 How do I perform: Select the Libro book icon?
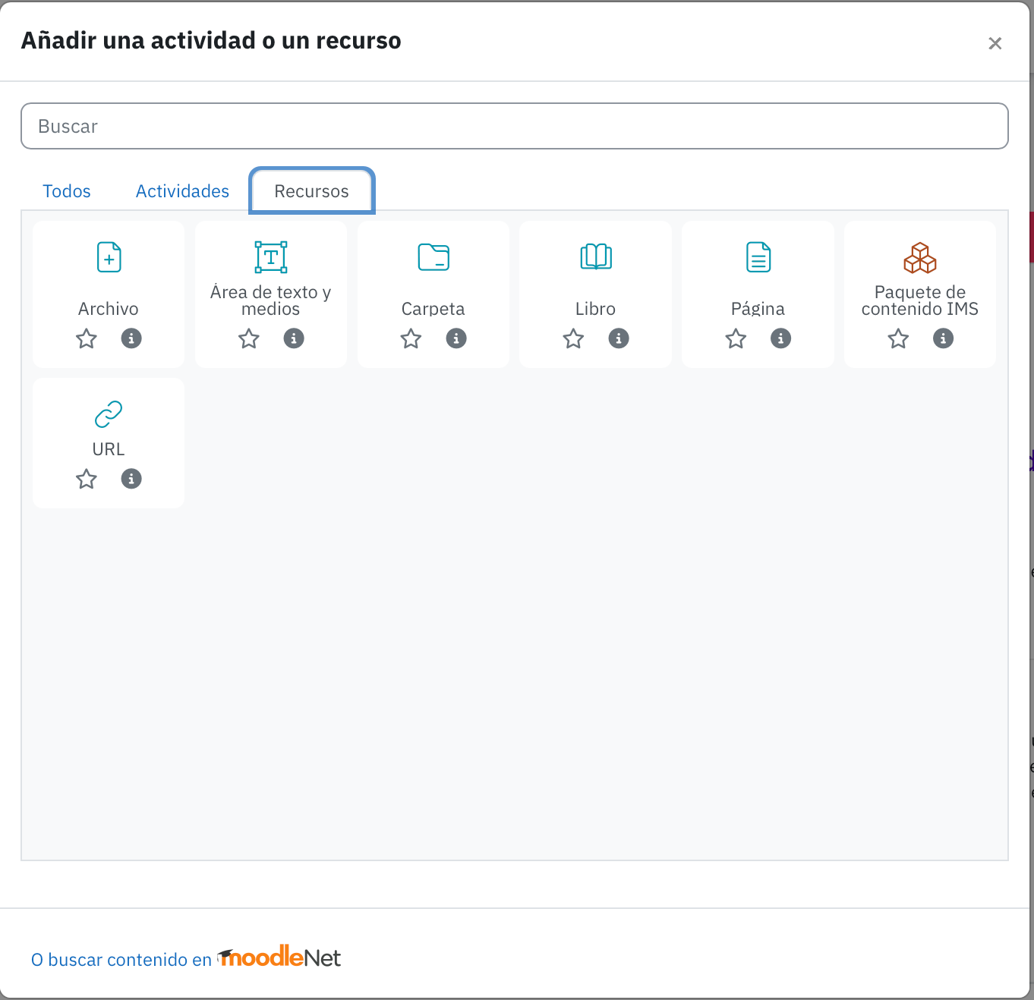596,257
